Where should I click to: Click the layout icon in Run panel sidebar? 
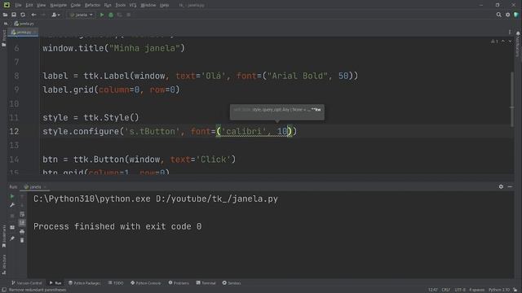[12, 227]
